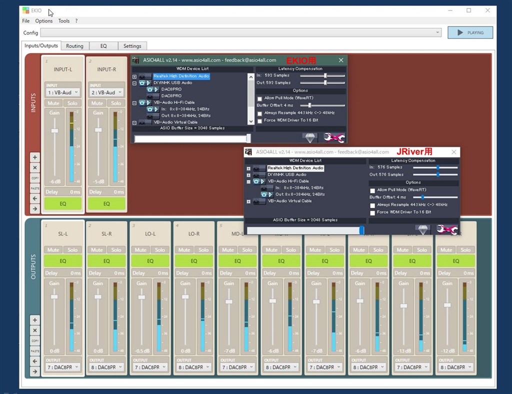Click the PASTE button in the OUTPUTS sidebar

point(34,351)
